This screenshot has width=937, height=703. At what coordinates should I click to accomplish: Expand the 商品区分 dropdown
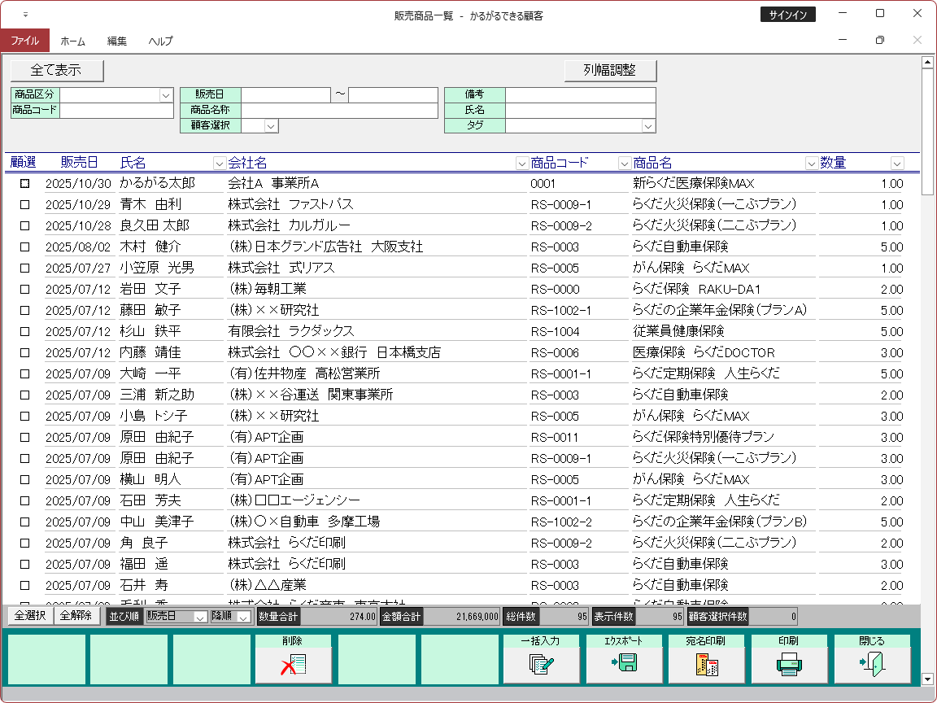[x=166, y=95]
